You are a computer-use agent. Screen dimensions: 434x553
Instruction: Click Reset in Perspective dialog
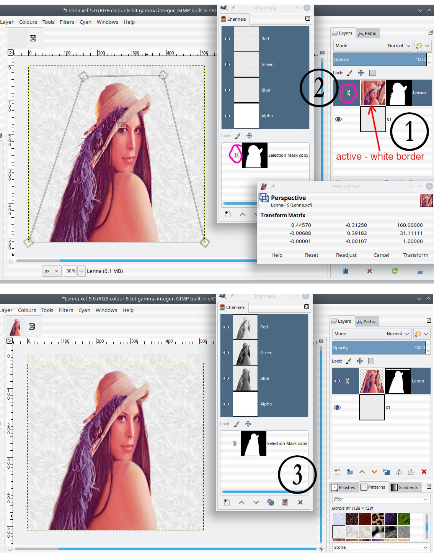312,255
